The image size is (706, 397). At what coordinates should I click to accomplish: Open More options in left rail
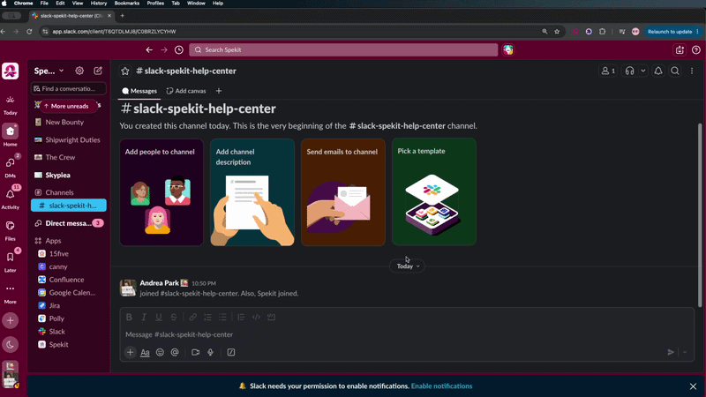[10, 293]
